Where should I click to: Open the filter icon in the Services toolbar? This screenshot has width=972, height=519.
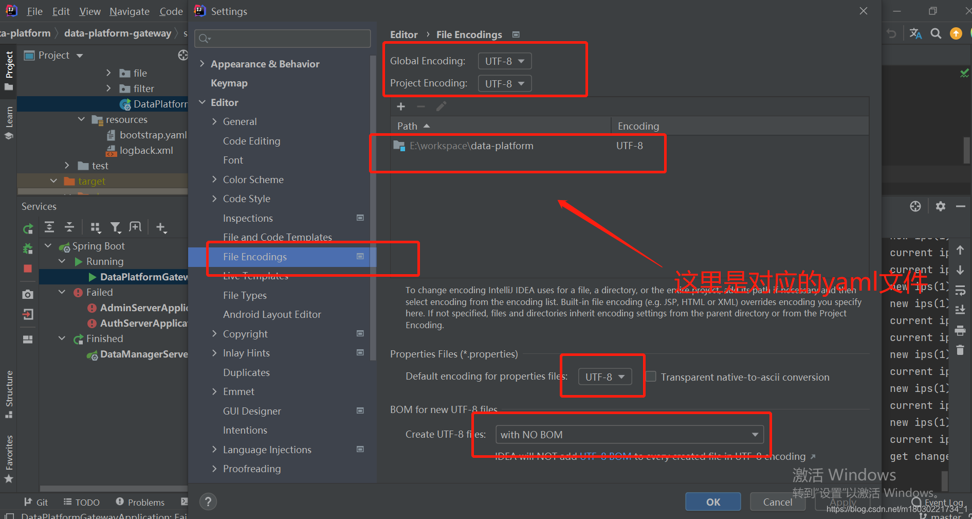pyautogui.click(x=116, y=227)
